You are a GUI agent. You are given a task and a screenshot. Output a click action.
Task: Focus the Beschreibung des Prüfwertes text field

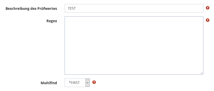(134, 8)
